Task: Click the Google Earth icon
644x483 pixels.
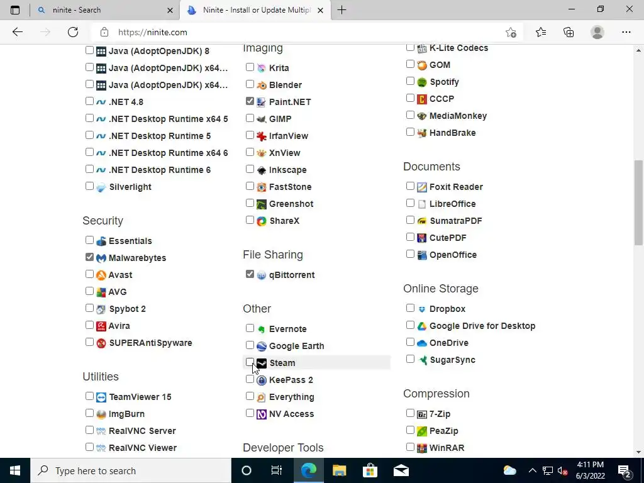Action: point(261,347)
